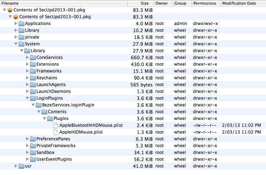Click the private folder icon

pos(21,37)
